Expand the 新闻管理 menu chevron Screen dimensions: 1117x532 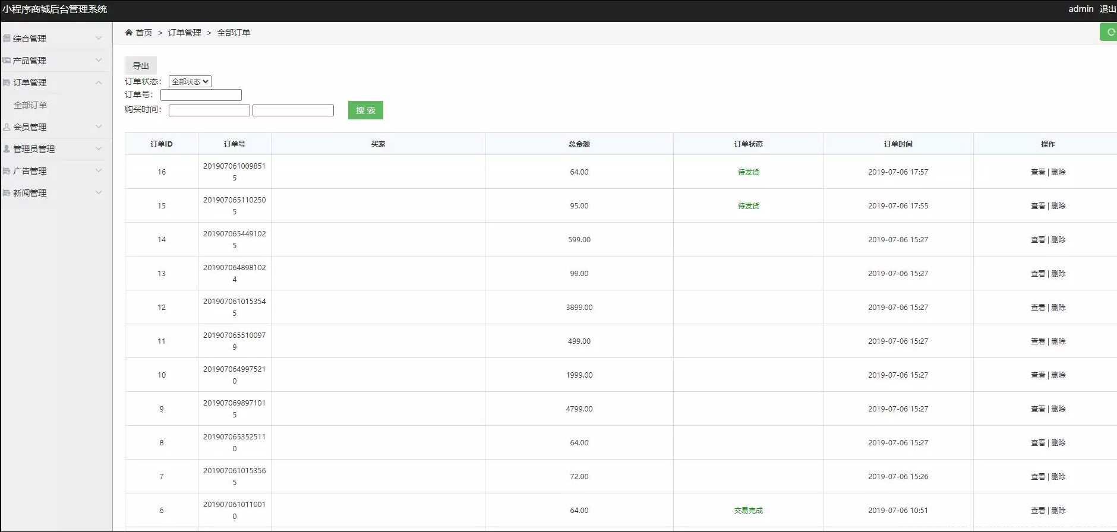point(99,192)
